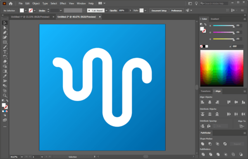Click Pathfinder Divide icon
The image size is (248, 159).
[x=203, y=154]
